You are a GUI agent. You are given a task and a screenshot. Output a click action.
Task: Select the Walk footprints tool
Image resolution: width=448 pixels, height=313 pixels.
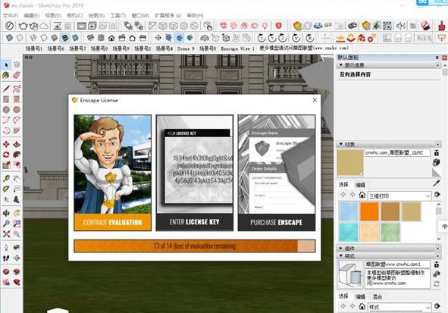(x=6, y=258)
